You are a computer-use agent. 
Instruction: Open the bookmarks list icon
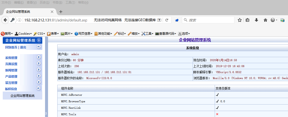pyautogui.click(x=247, y=20)
